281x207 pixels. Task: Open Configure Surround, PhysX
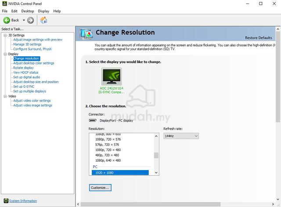coord(32,49)
